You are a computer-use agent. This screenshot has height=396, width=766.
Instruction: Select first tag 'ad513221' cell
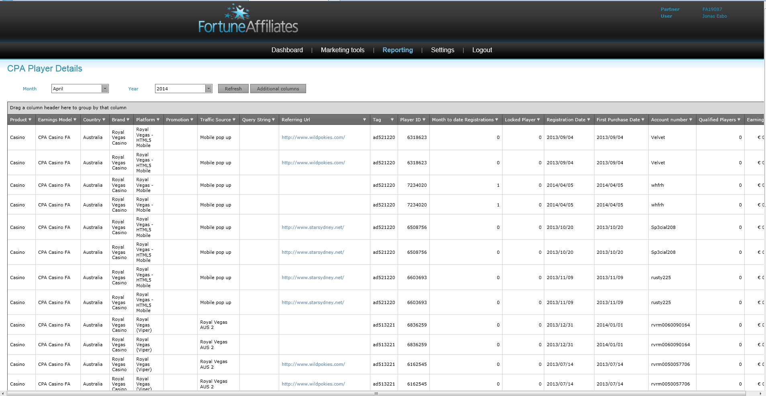[384, 325]
